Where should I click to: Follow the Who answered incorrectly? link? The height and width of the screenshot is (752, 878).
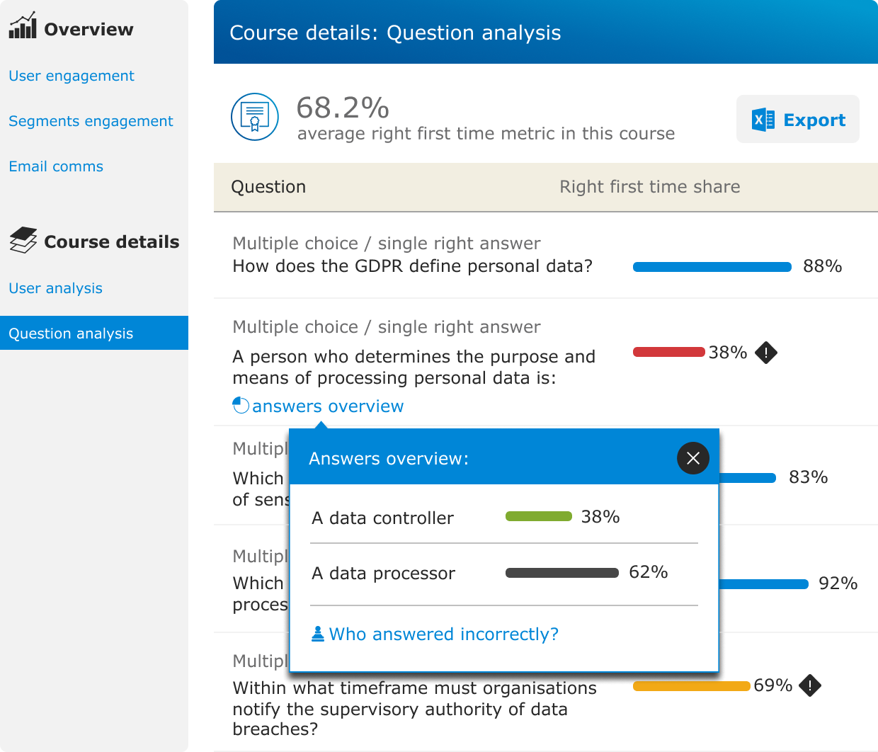click(x=444, y=634)
